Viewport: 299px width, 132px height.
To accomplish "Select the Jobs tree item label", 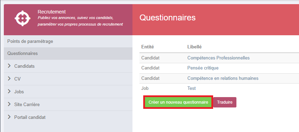I will click(19, 92).
